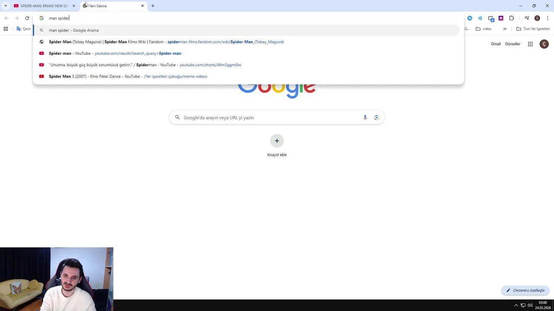
Task: Open Spider Man 3 Emo Peter Dance suggestion
Action: (x=246, y=76)
